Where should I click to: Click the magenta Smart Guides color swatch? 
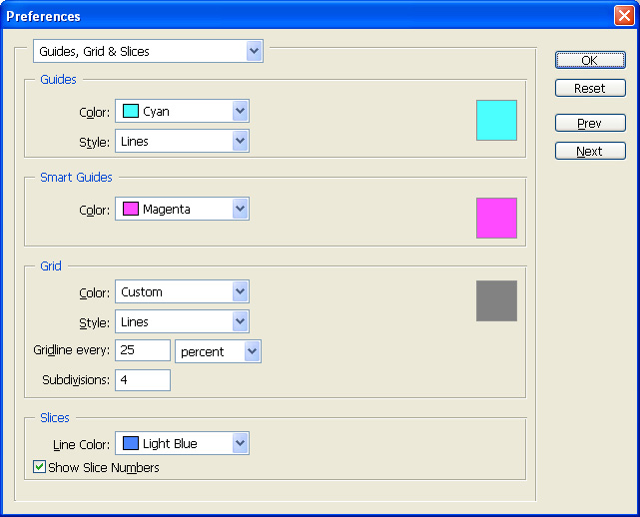(496, 218)
